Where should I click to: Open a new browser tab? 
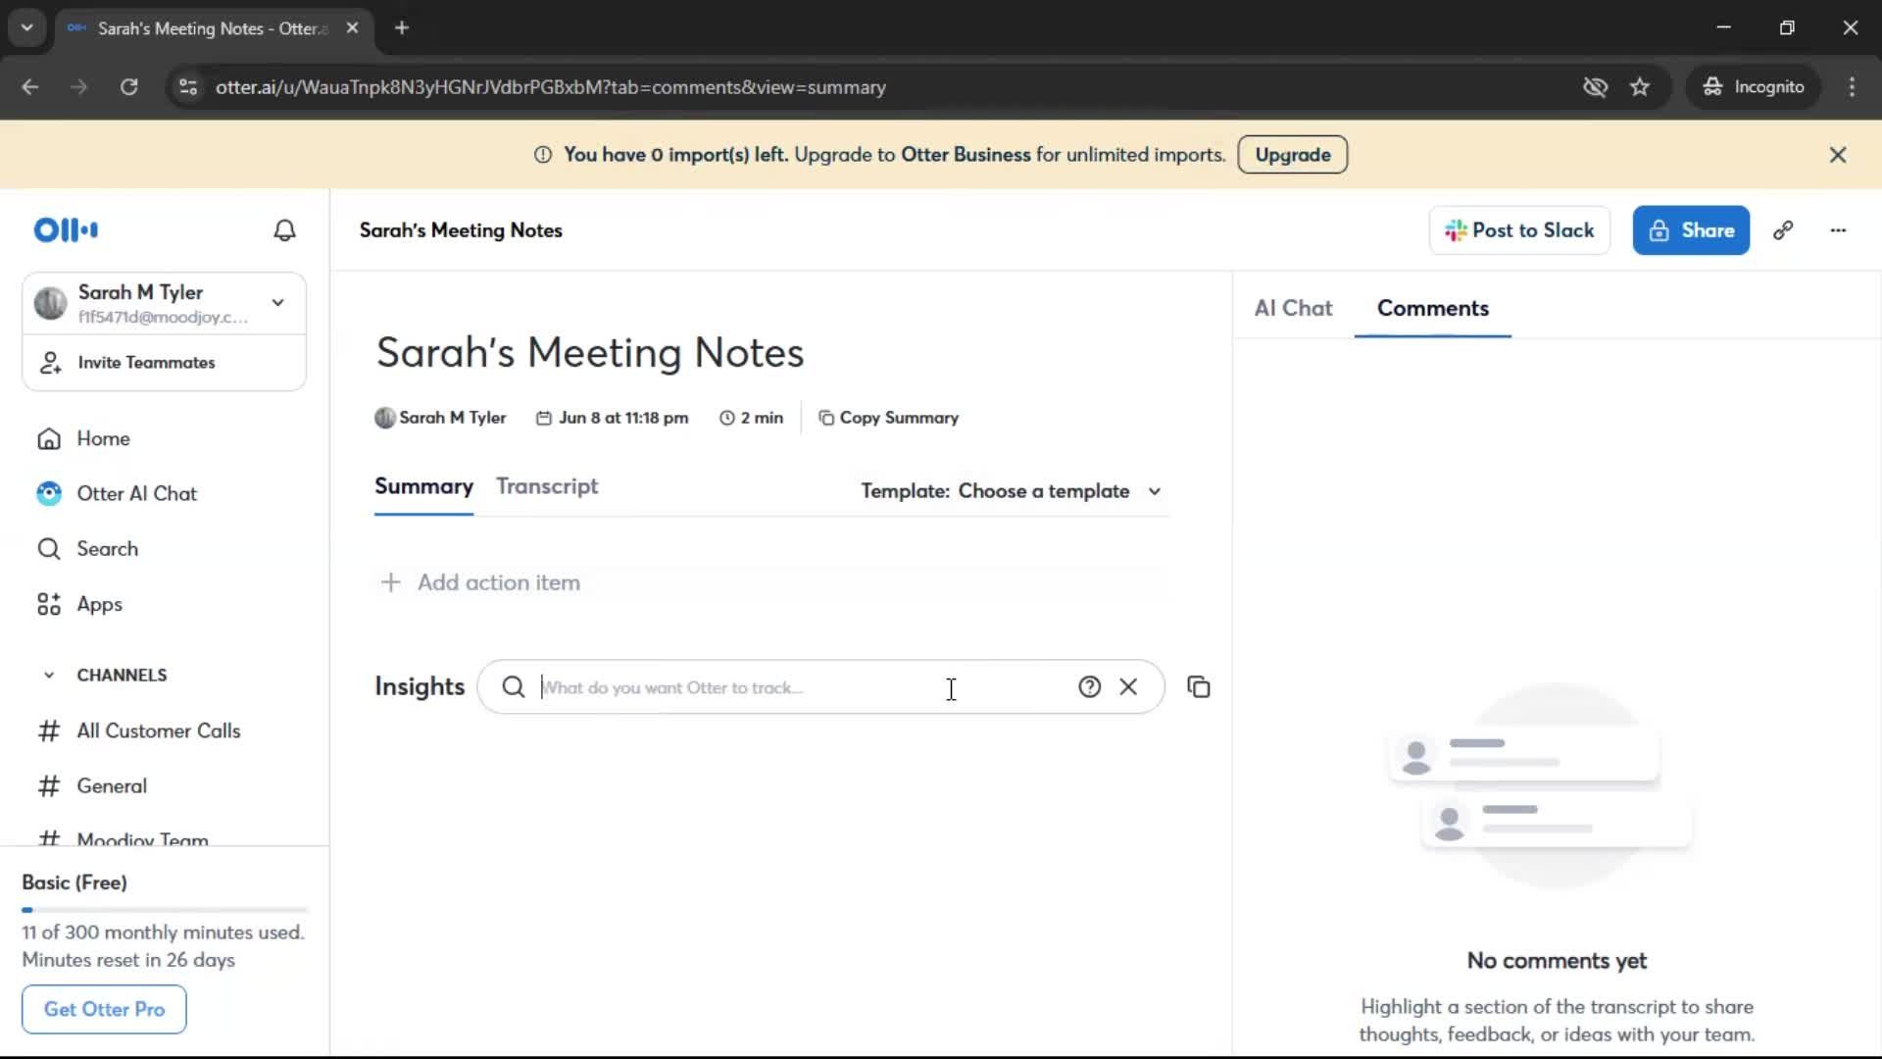click(x=402, y=28)
